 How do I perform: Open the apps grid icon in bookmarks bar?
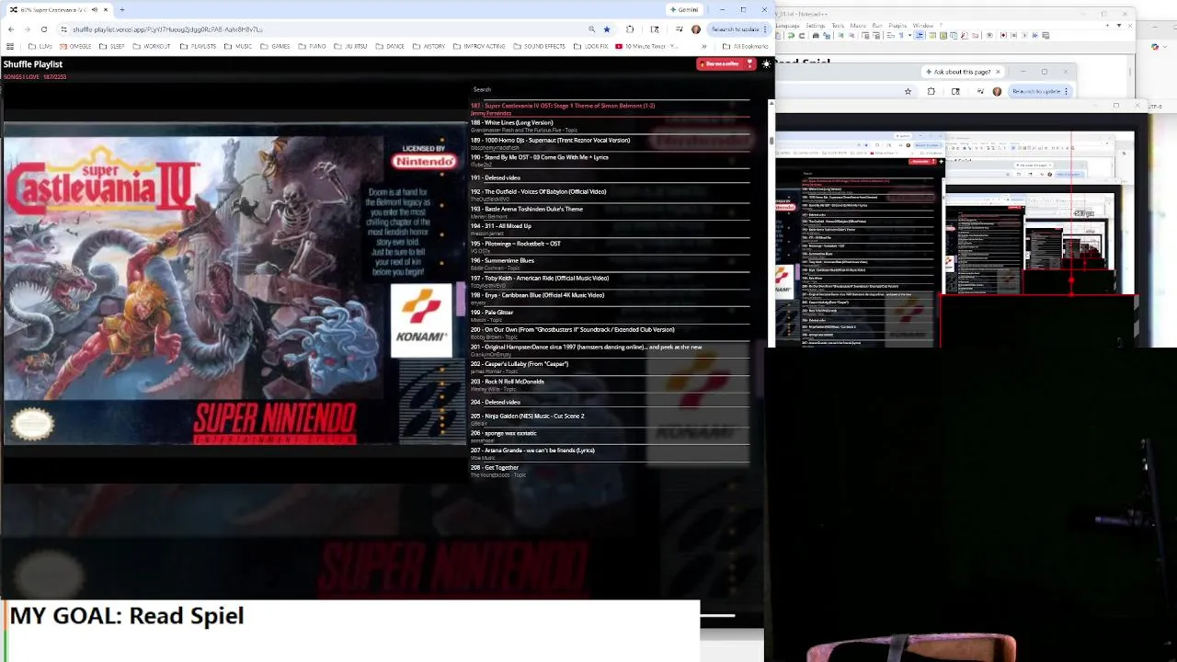10,46
